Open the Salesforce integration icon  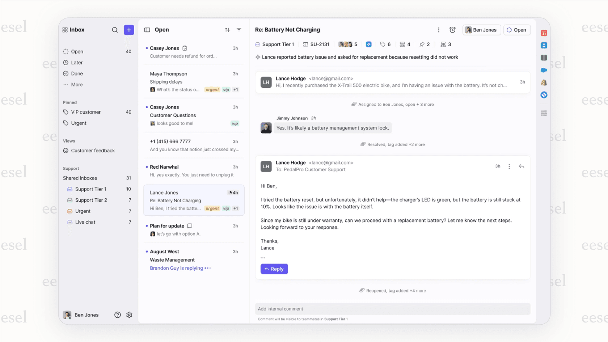(x=544, y=70)
